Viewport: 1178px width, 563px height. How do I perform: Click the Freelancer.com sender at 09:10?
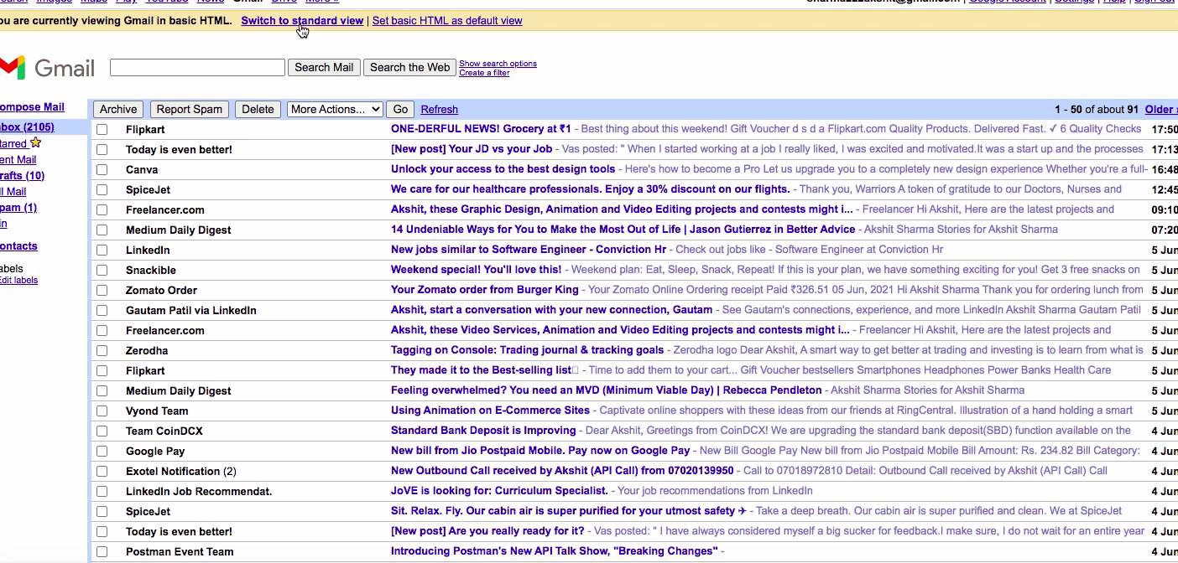165,209
